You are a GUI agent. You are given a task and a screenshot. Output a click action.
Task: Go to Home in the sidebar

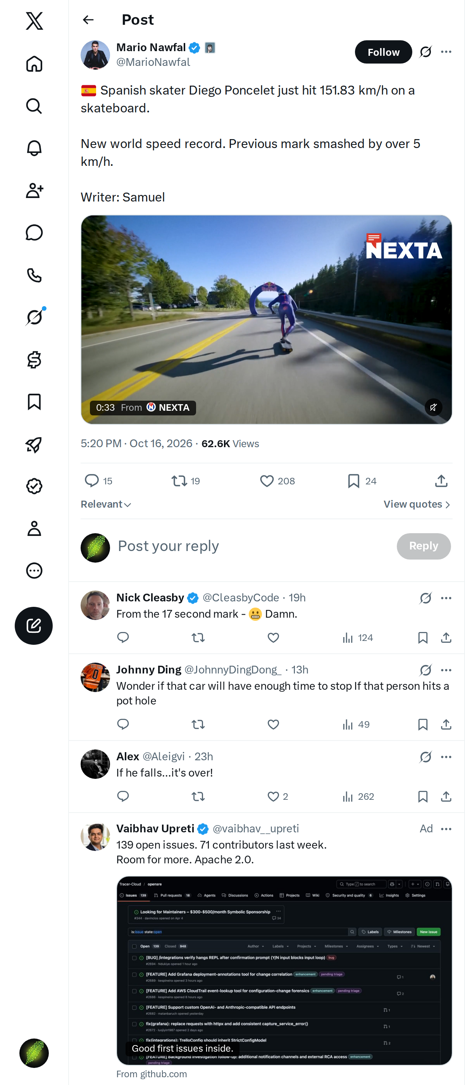[x=34, y=64]
